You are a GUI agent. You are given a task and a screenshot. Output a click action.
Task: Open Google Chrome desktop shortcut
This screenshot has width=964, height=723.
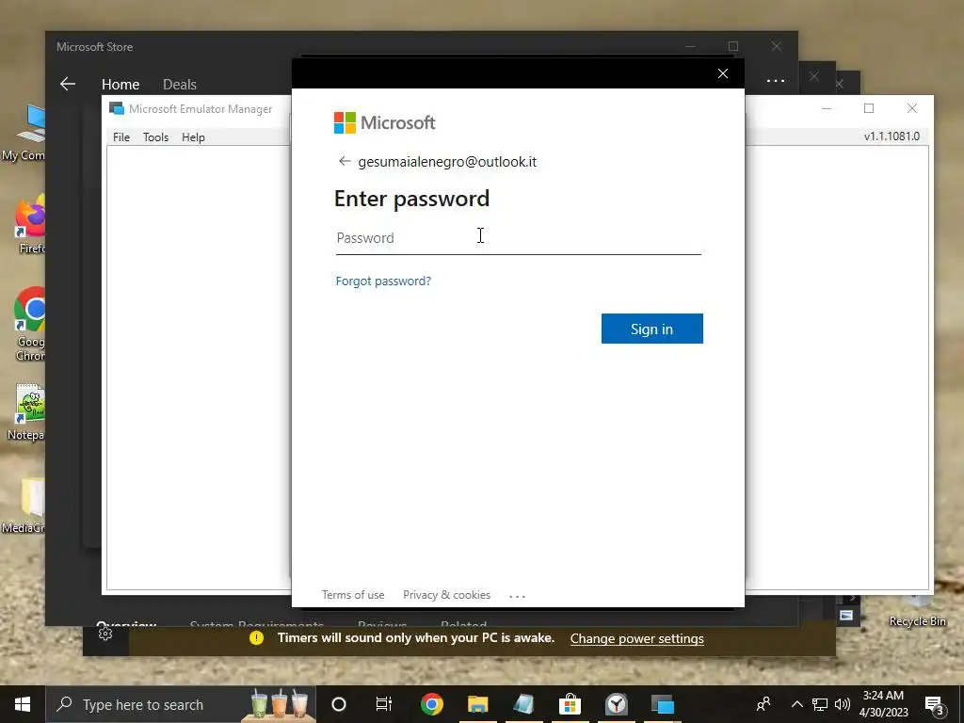30,324
